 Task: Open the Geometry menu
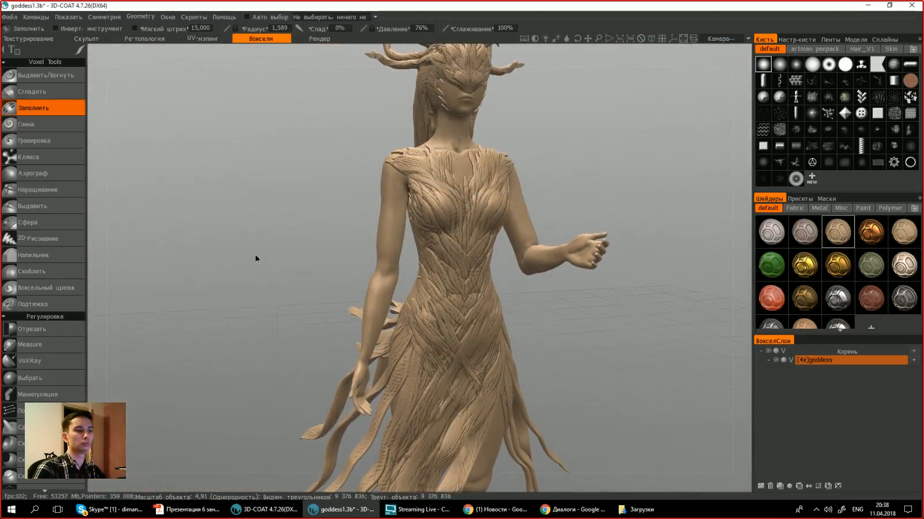tap(140, 17)
